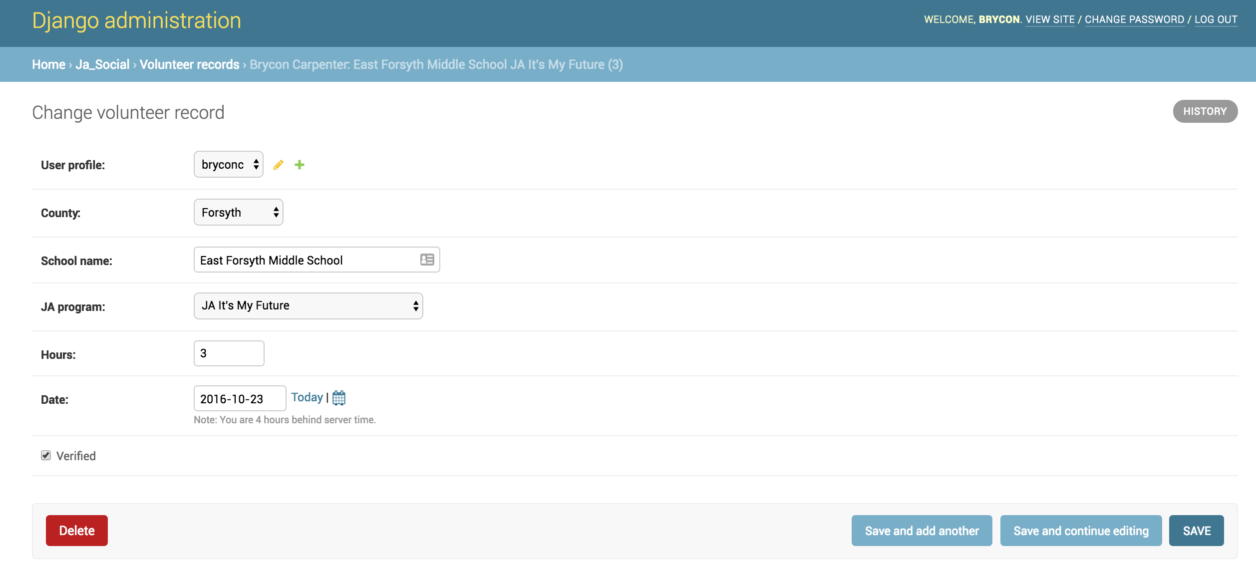
Task: Click the green plus add profile icon
Action: pos(300,165)
